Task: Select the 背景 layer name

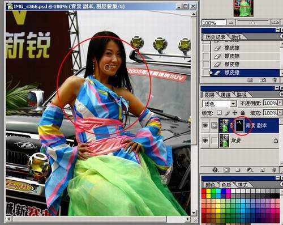Action: click(235, 141)
